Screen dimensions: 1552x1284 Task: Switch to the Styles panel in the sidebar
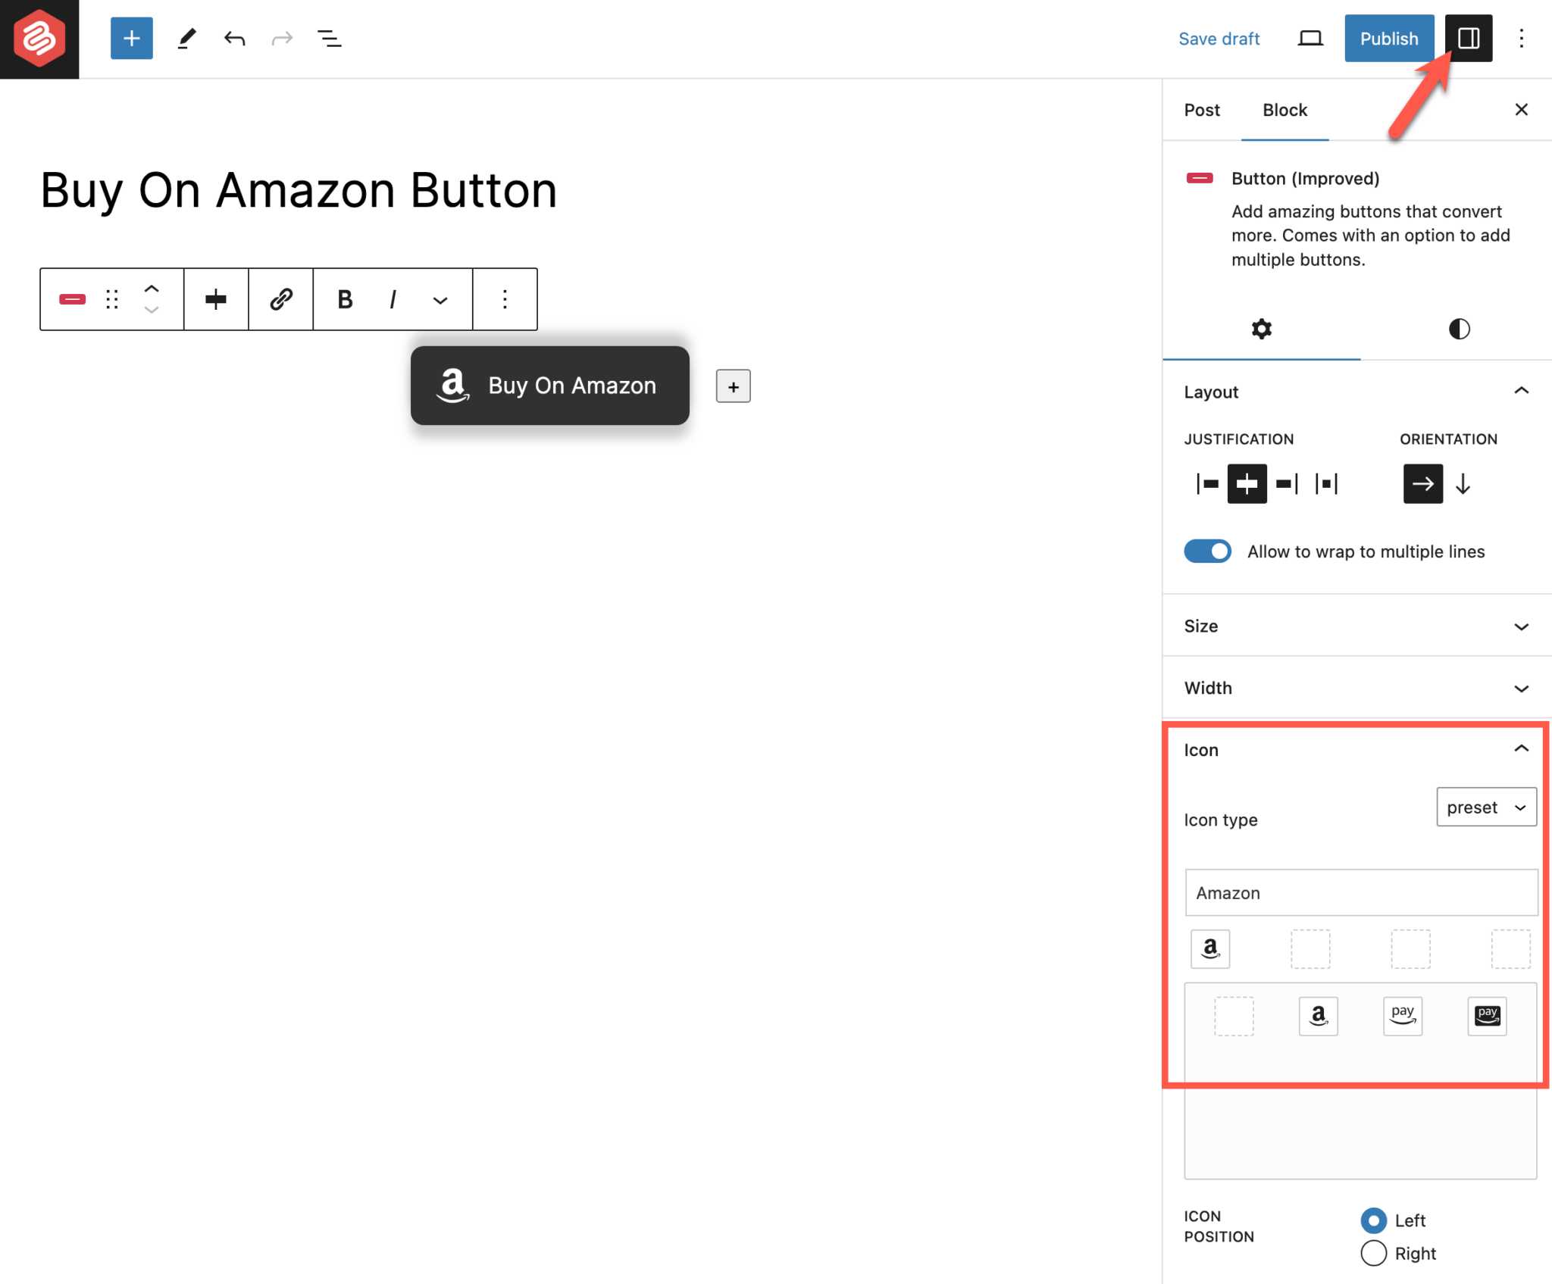coord(1457,329)
